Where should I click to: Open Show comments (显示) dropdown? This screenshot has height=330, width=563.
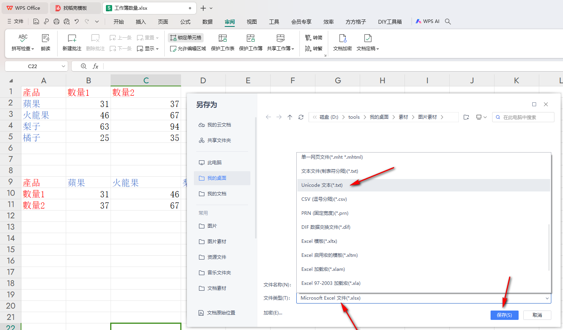(148, 49)
